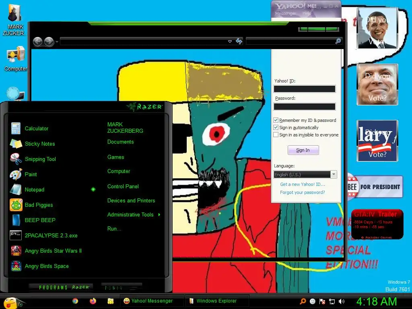Viewport: 412px width, 309px height.
Task: Click the Sign In button
Action: pos(303,150)
